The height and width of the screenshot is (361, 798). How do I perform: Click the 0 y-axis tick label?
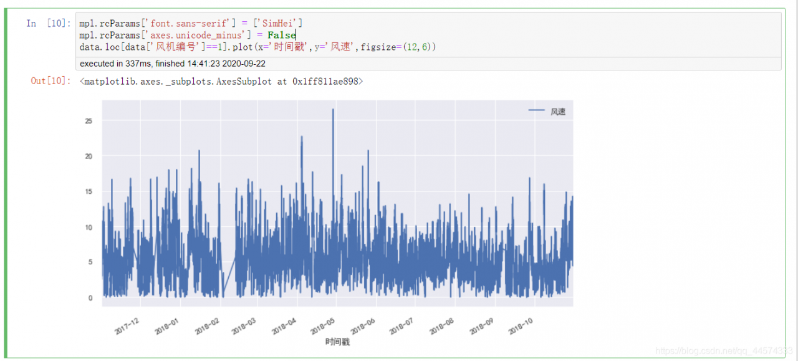pyautogui.click(x=90, y=298)
